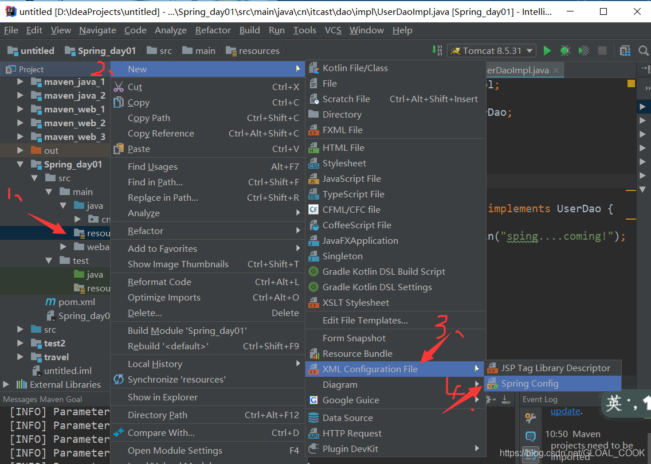Click the update link in Event Log
651x464 pixels.
pos(566,411)
